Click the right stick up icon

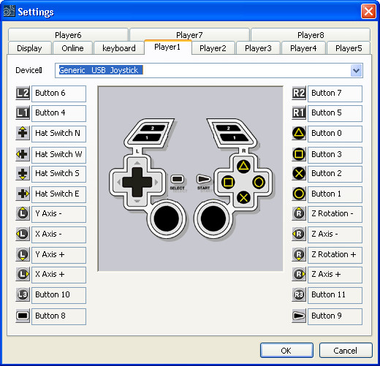(299, 213)
